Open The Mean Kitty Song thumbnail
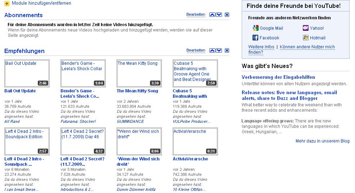Viewport: 355px width, 193px height. (x=139, y=73)
